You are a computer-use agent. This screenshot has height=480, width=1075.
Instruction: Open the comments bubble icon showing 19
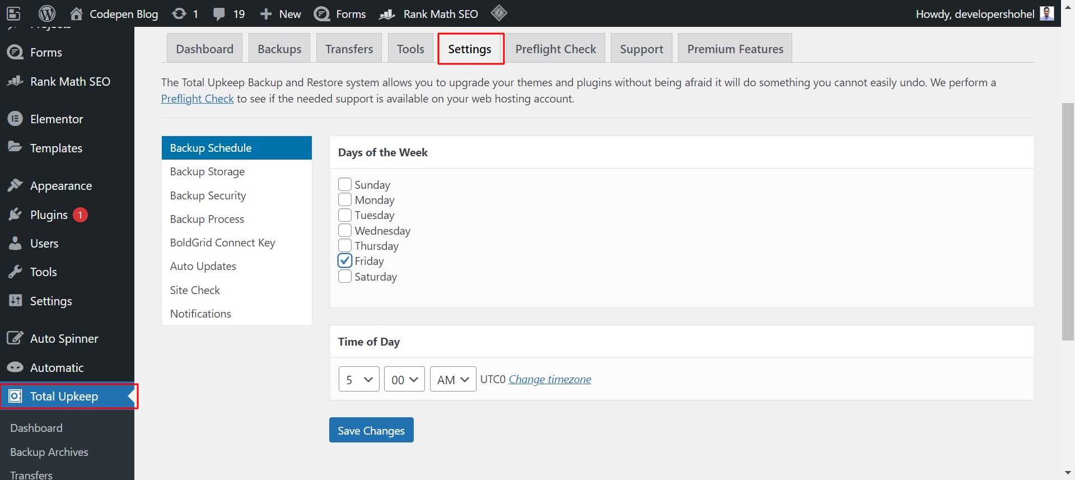(x=219, y=13)
